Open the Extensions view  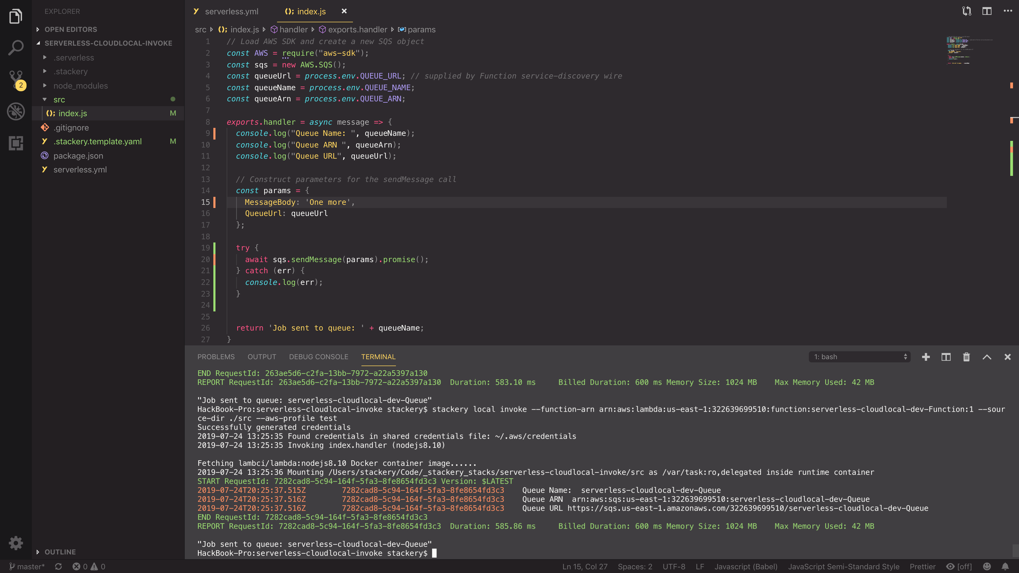(15, 143)
